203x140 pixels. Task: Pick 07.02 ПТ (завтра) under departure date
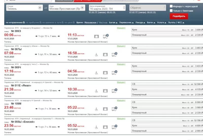97,12
